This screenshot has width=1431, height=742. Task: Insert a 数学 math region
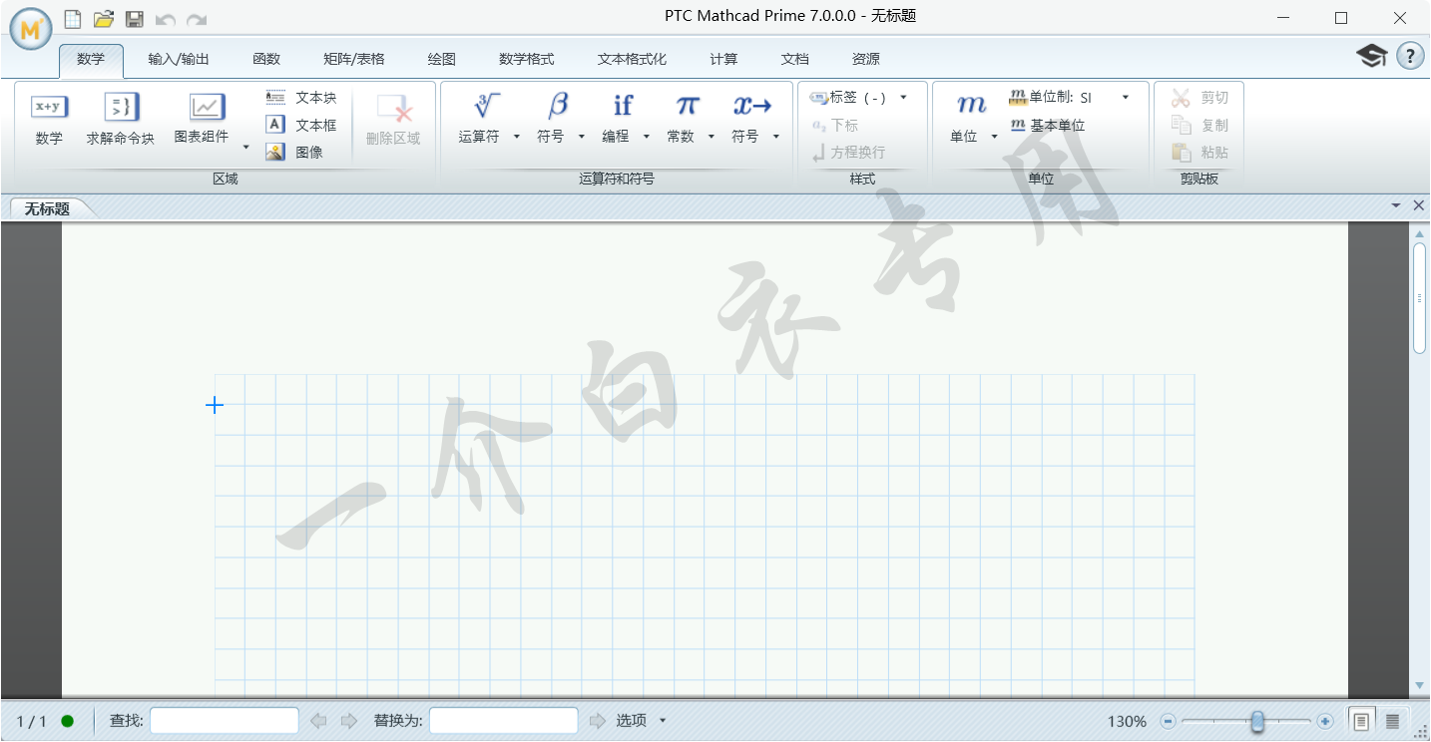(x=49, y=118)
